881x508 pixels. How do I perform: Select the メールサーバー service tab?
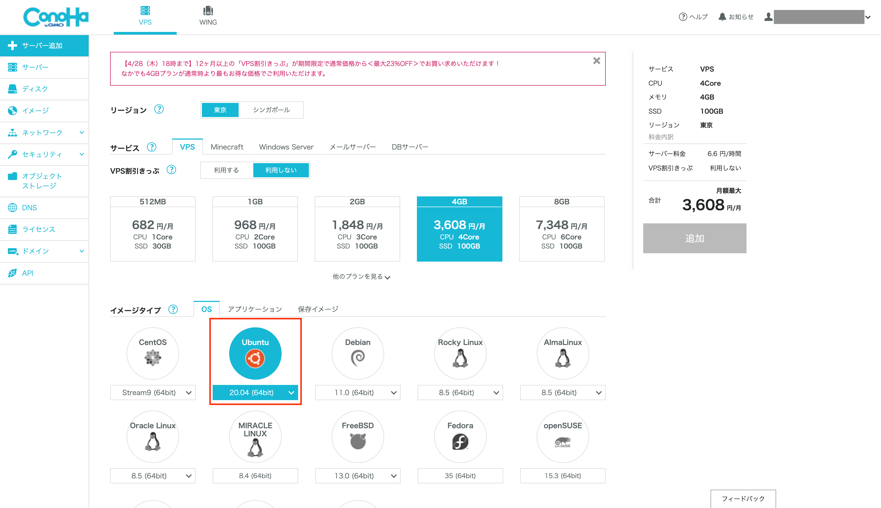tap(352, 147)
